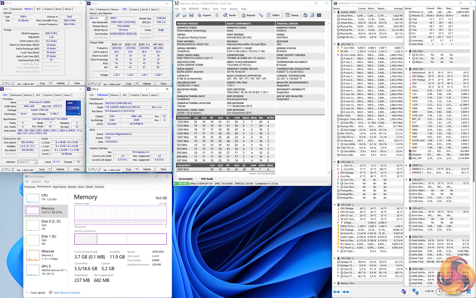Expand the Core VIDs sensor row

coord(338,48)
